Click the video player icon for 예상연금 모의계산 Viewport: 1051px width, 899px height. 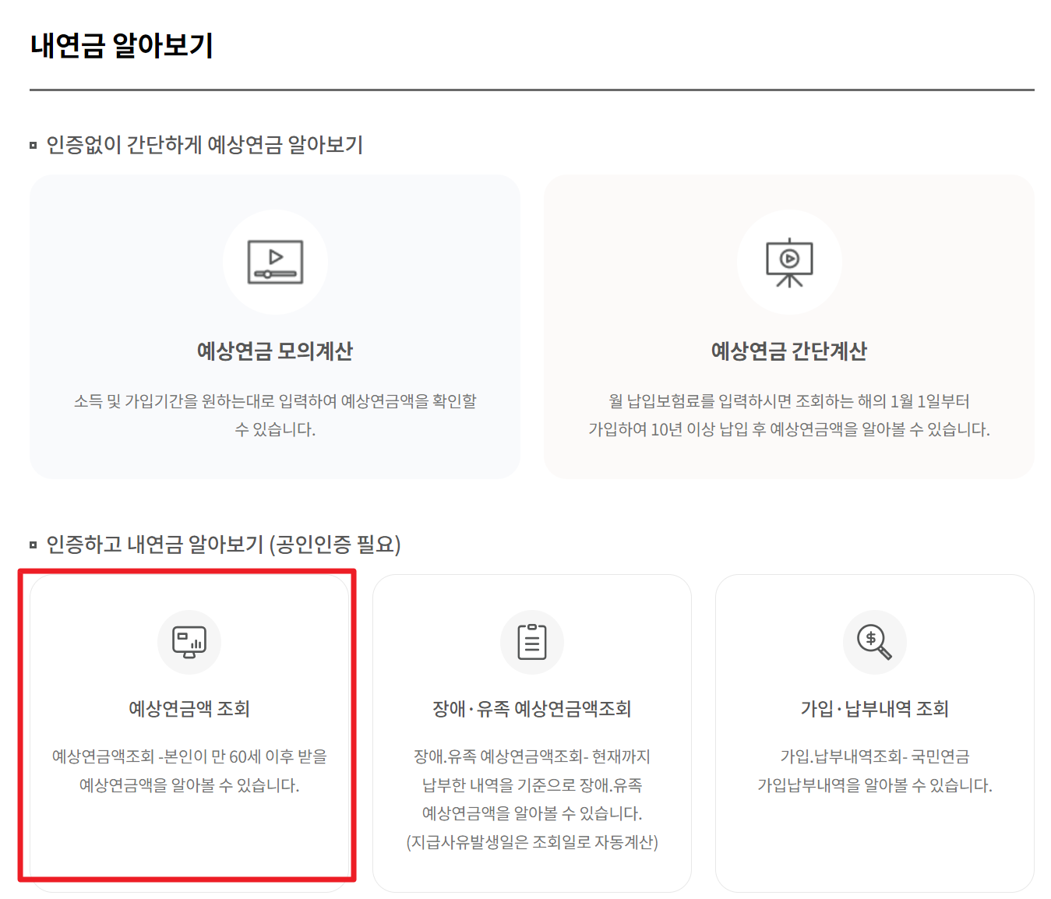click(x=275, y=262)
